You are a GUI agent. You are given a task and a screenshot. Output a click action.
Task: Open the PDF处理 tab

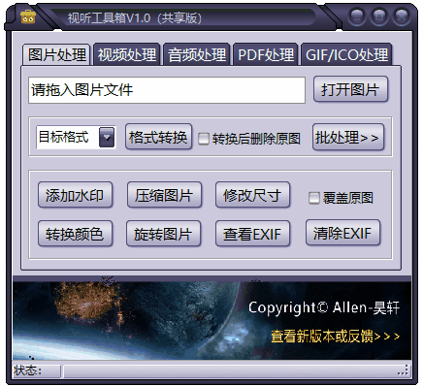pyautogui.click(x=266, y=54)
